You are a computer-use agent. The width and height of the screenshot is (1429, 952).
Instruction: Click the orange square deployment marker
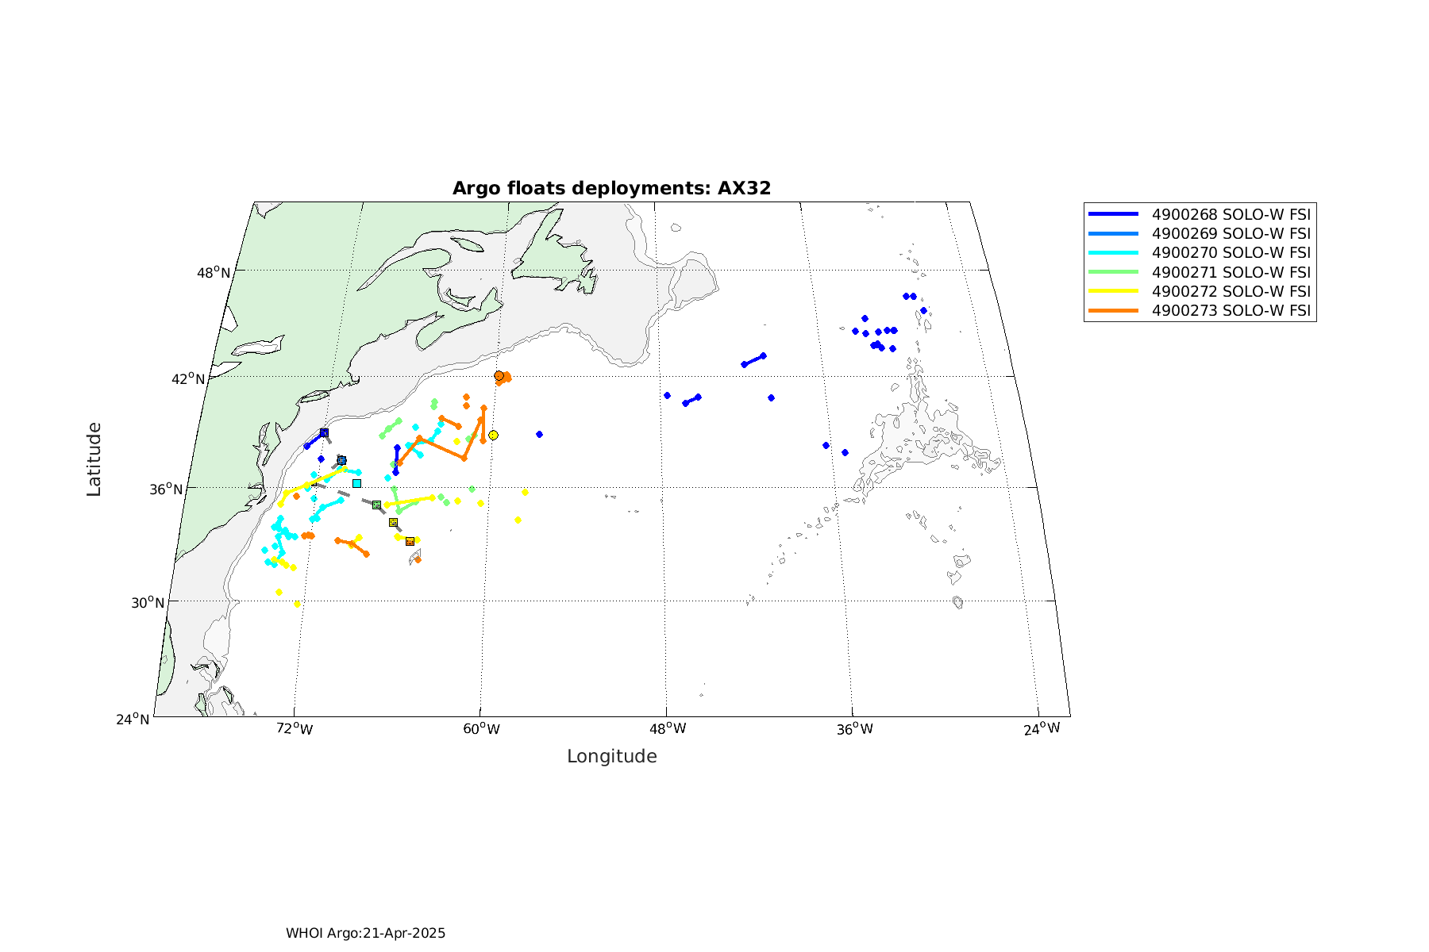coord(410,541)
